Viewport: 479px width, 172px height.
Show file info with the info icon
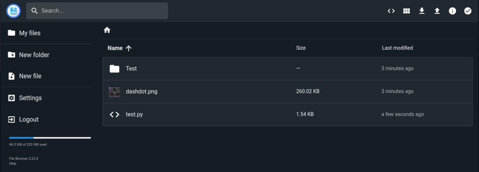452,11
